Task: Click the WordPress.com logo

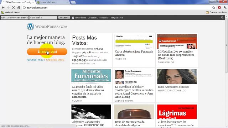Action: (x=47, y=27)
